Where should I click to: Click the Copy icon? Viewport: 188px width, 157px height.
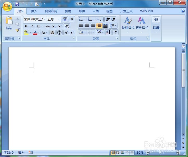(x=17, y=24)
